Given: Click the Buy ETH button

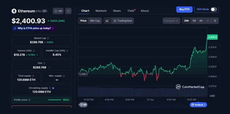Looking at the screenshot, I should point(184,9).
